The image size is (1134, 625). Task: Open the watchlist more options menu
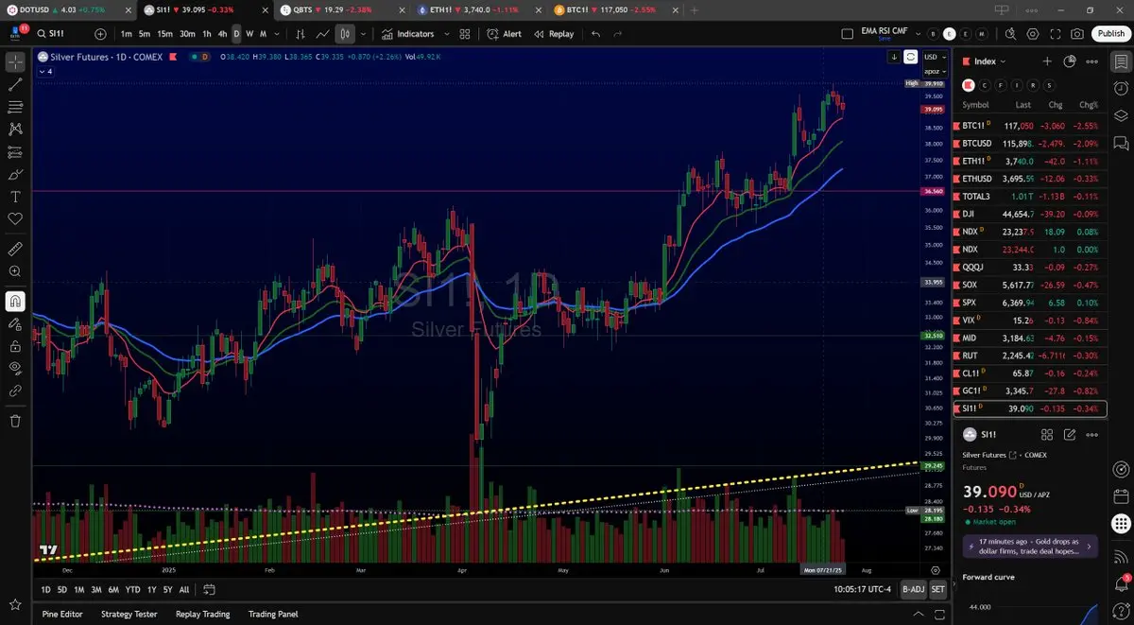(1092, 61)
